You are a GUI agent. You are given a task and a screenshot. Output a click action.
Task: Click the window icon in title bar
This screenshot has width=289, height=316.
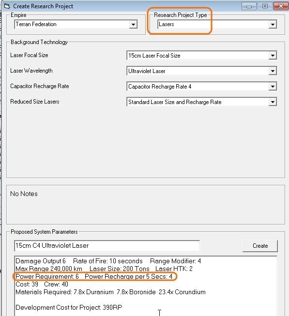click(x=7, y=6)
